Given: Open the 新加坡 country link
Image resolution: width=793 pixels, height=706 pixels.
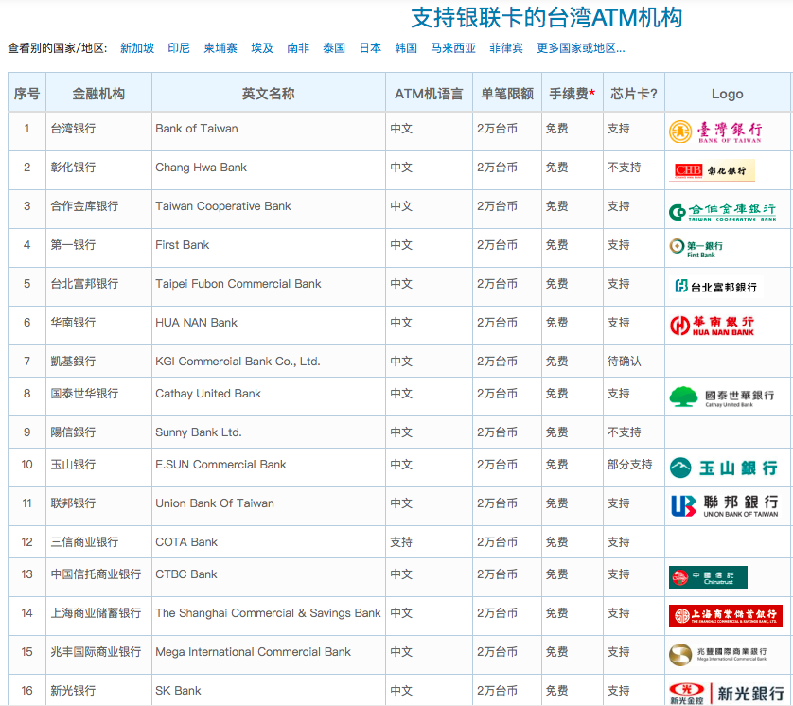Looking at the screenshot, I should pos(137,48).
